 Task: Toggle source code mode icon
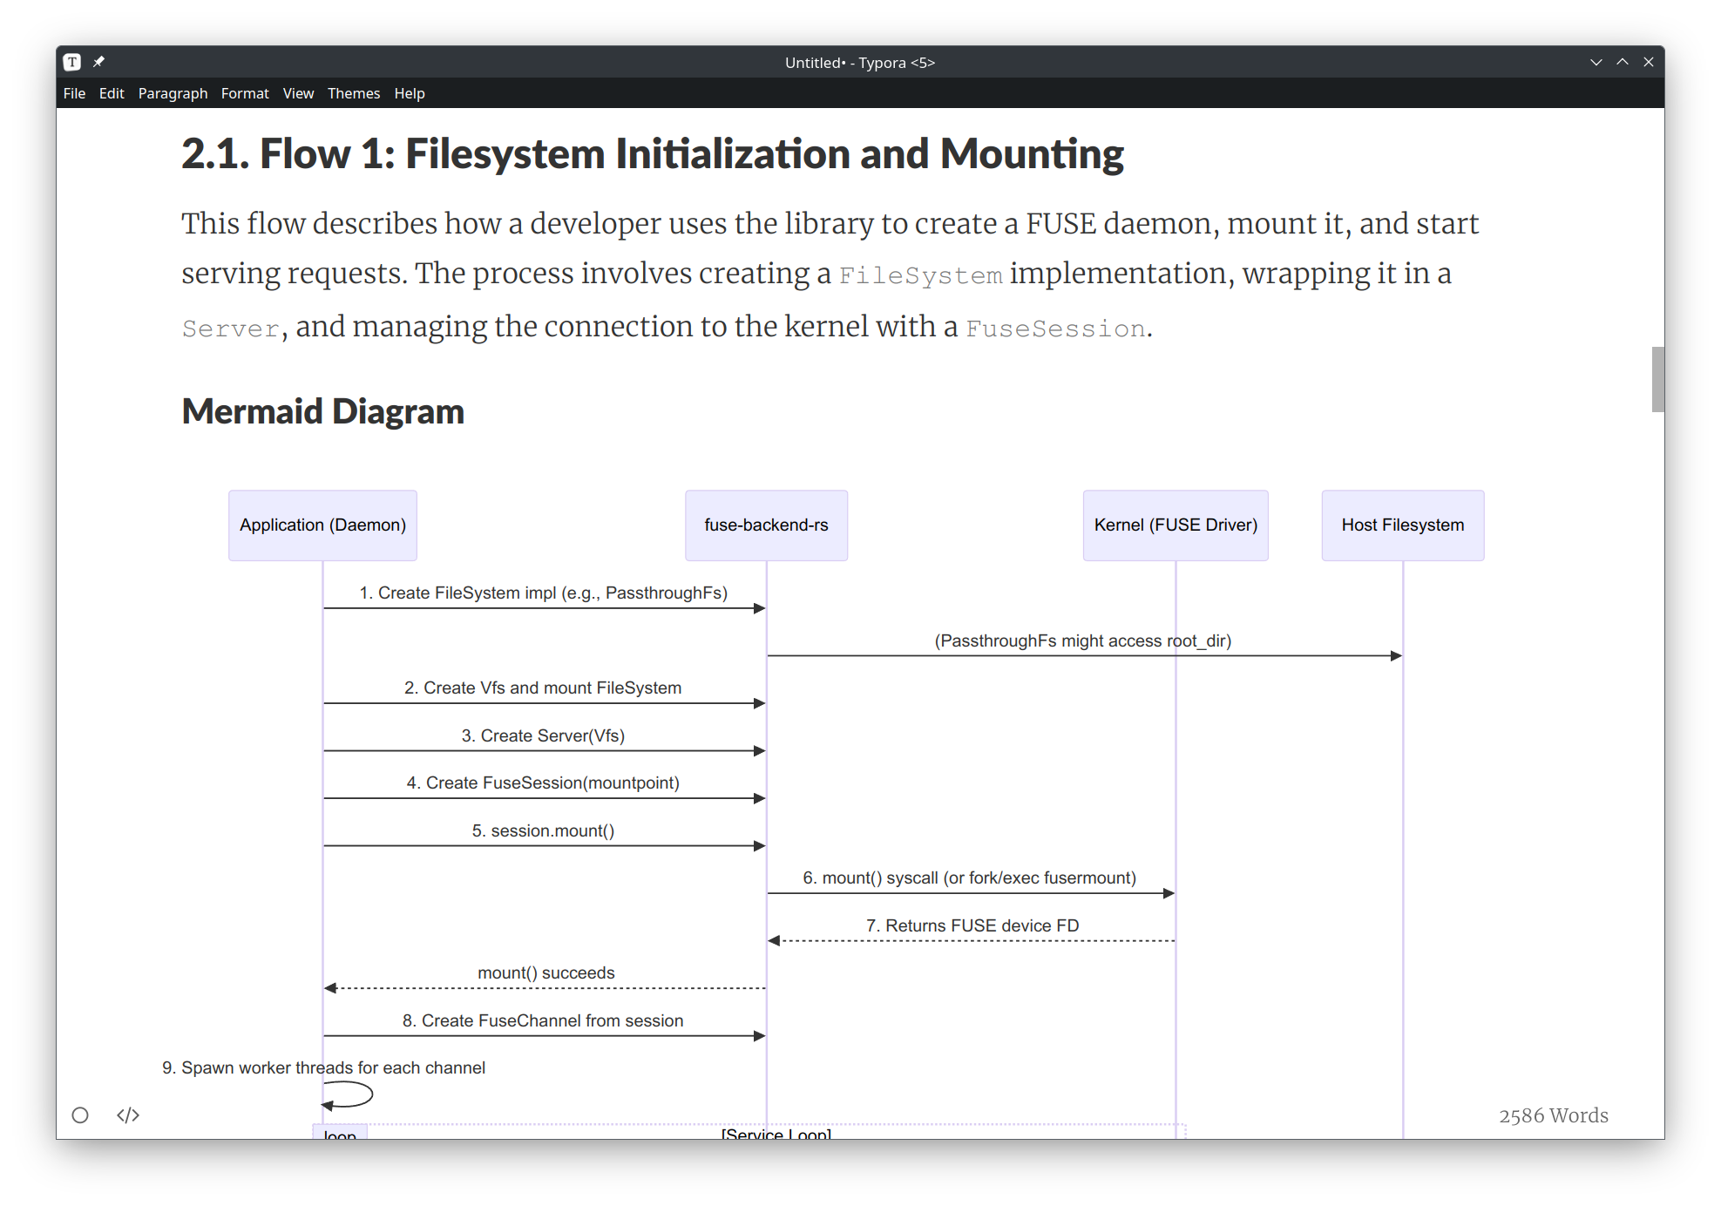[128, 1115]
